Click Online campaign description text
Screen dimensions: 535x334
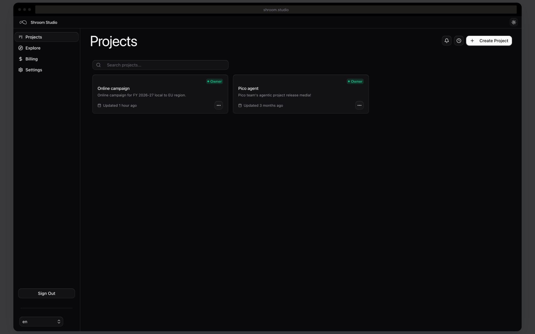tap(142, 95)
